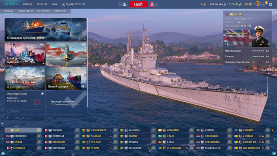Viewport: 277px width, 156px height.
Task: Click the red anchor battle type icon
Action: point(152,4)
